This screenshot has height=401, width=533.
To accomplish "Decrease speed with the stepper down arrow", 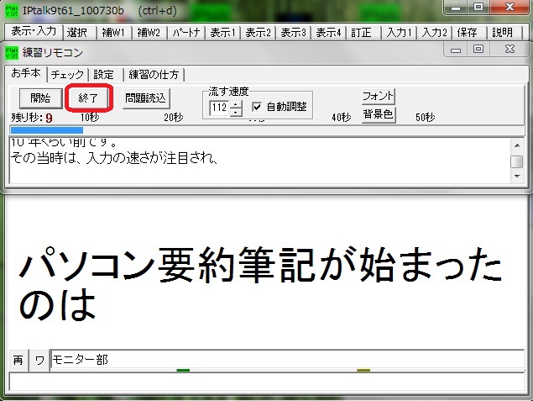I will point(236,112).
